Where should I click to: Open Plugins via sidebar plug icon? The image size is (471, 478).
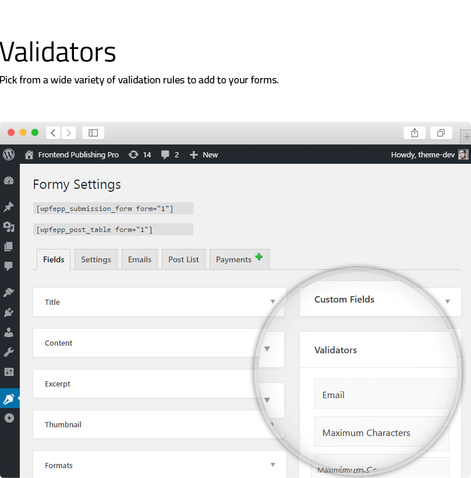point(9,312)
